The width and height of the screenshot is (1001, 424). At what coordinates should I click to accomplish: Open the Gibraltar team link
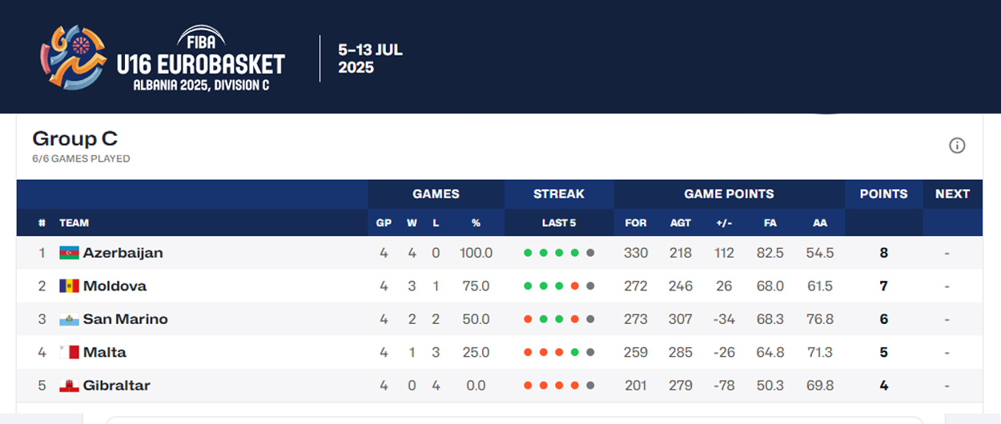pos(116,386)
